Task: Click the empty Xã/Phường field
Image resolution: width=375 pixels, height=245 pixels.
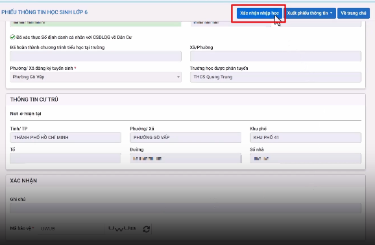Action: [x=276, y=56]
